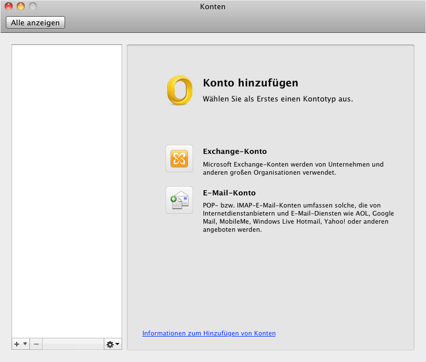Click the plus add account button
The width and height of the screenshot is (426, 362).
pos(17,344)
